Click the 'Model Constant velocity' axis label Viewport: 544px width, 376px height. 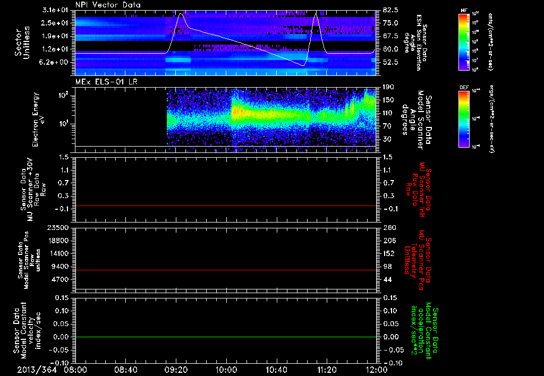[x=24, y=330]
